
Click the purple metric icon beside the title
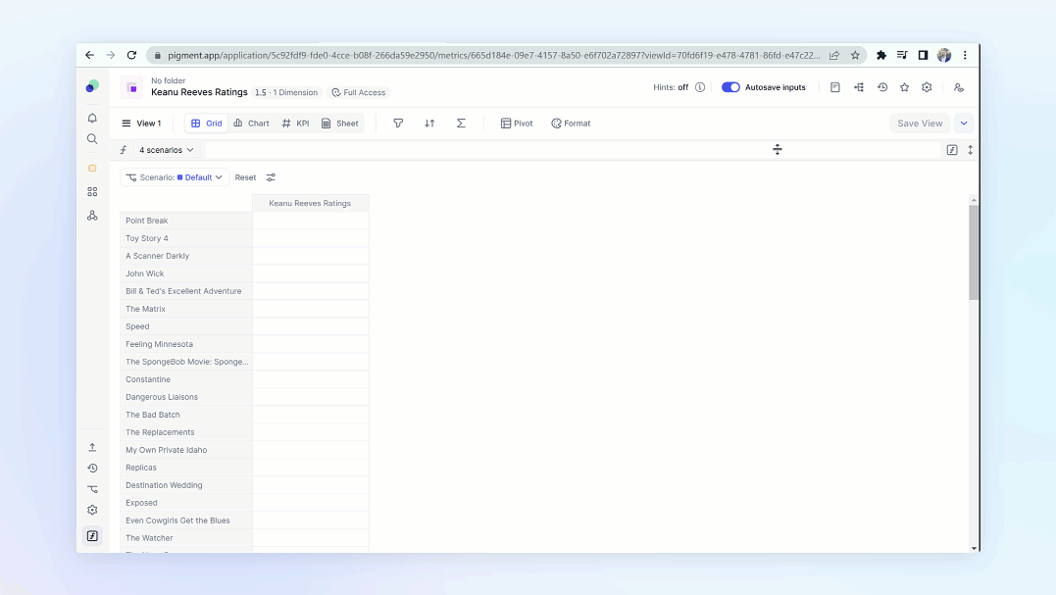point(132,87)
